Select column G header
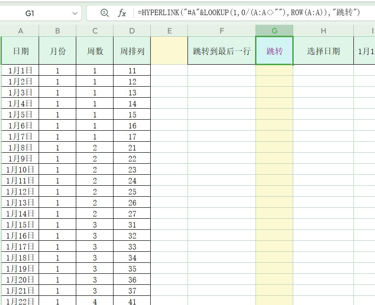Screen dimensions: 375x305 [274, 31]
